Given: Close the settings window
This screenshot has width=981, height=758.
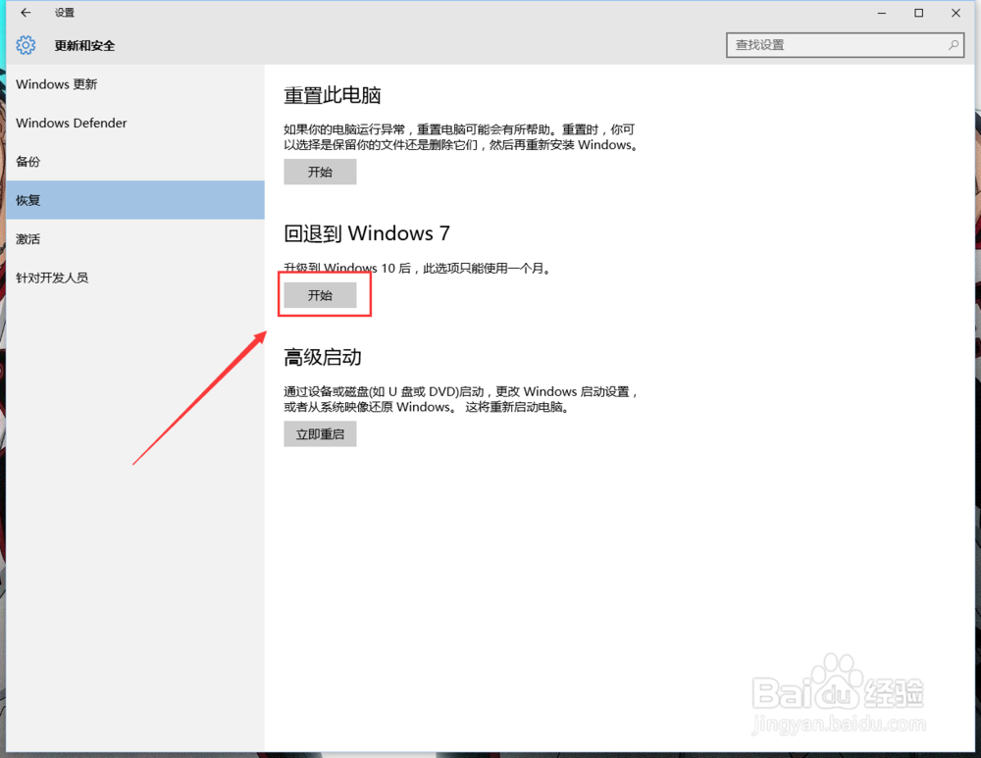Looking at the screenshot, I should coord(955,13).
